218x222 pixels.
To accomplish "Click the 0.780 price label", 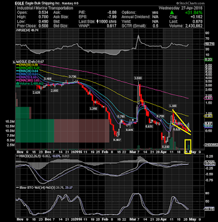I will [121, 117].
